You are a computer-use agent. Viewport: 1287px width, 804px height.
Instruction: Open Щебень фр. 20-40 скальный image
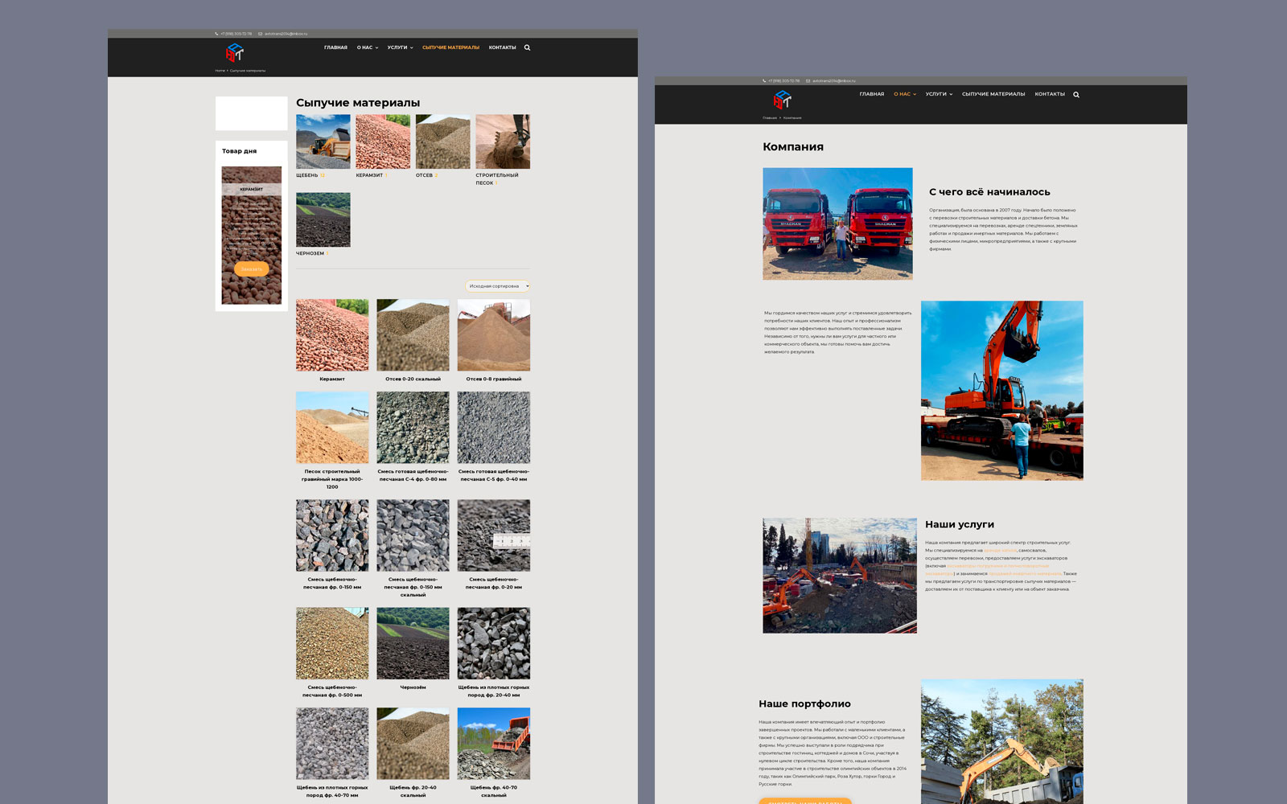coord(413,744)
